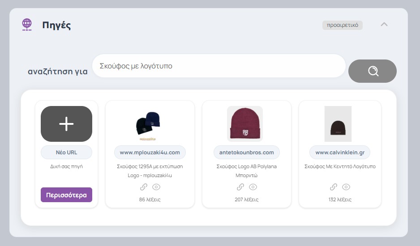
Task: Focus the search field with Σκούφος με λογότυπο
Action: [219, 66]
